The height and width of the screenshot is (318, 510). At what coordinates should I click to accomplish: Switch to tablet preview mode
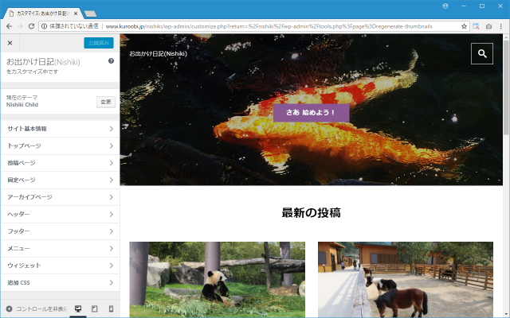95,308
